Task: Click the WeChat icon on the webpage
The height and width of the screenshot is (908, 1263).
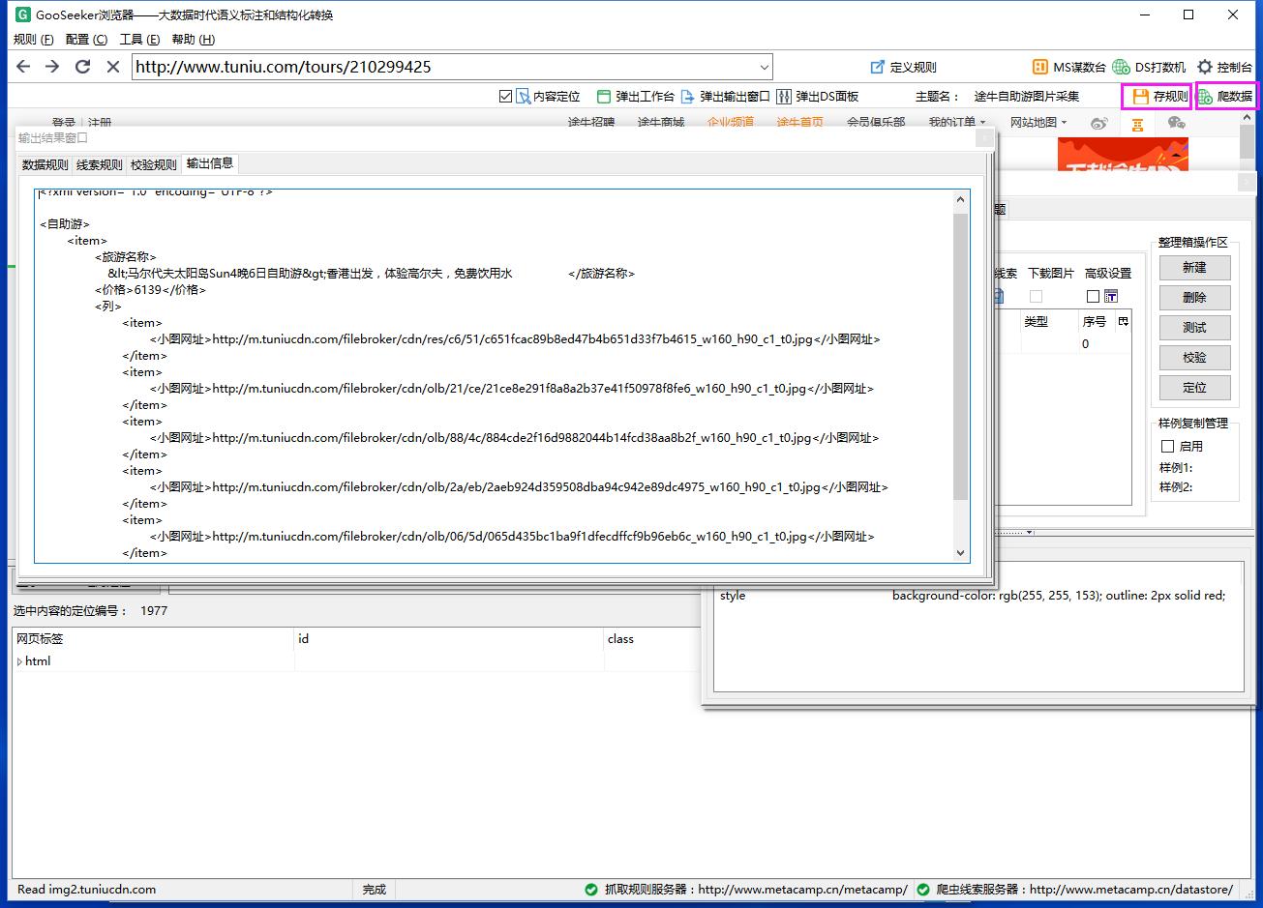Action: [1176, 123]
